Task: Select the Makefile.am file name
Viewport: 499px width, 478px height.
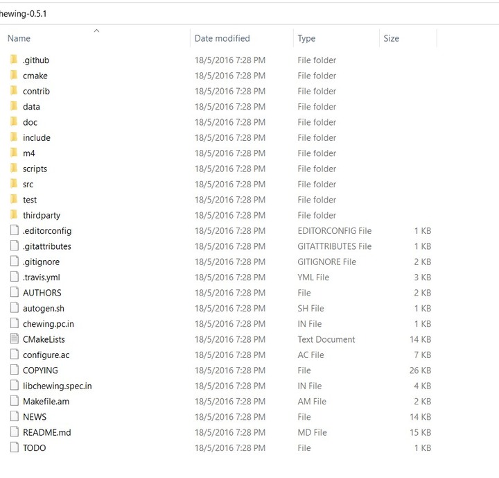Action: [x=46, y=402]
